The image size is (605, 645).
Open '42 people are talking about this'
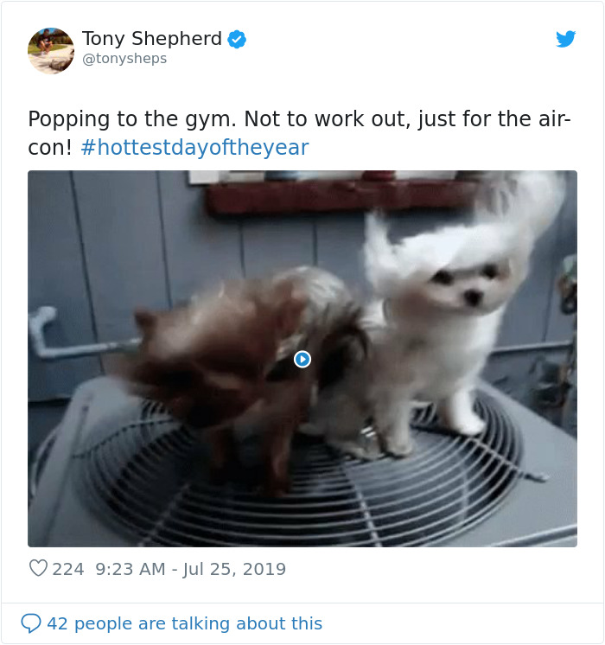185,623
